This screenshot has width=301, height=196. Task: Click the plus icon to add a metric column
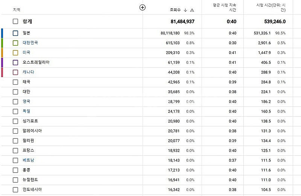coord(142,8)
